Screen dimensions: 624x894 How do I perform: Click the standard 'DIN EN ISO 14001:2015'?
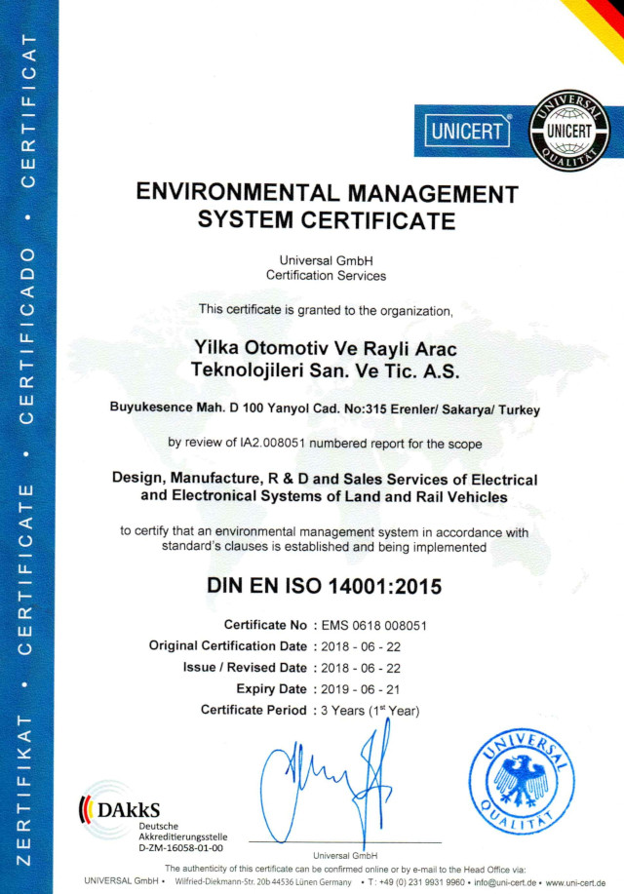(x=324, y=586)
